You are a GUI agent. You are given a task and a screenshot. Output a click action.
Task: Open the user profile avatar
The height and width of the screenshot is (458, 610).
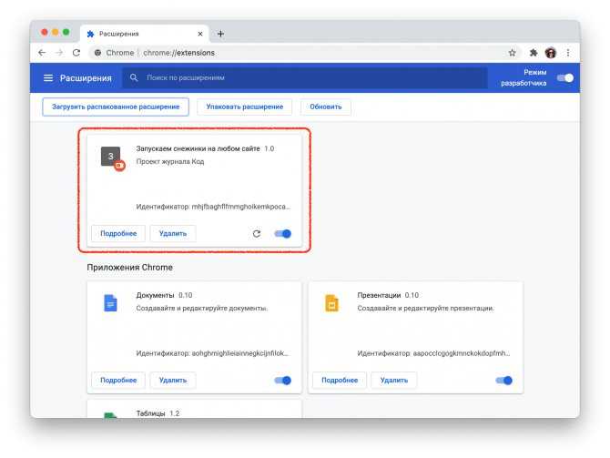551,53
